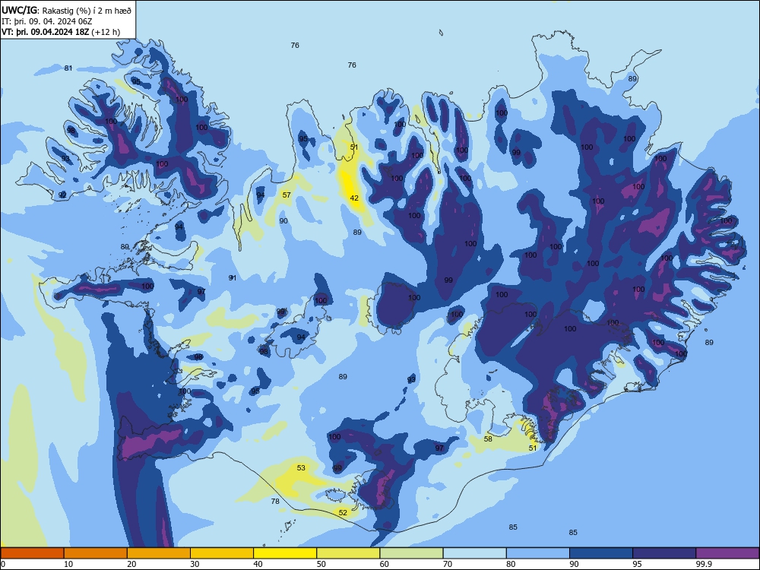Choose the 60–70 pale green legend swatch
Screen dimensions: 760x570
pyautogui.click(x=411, y=553)
